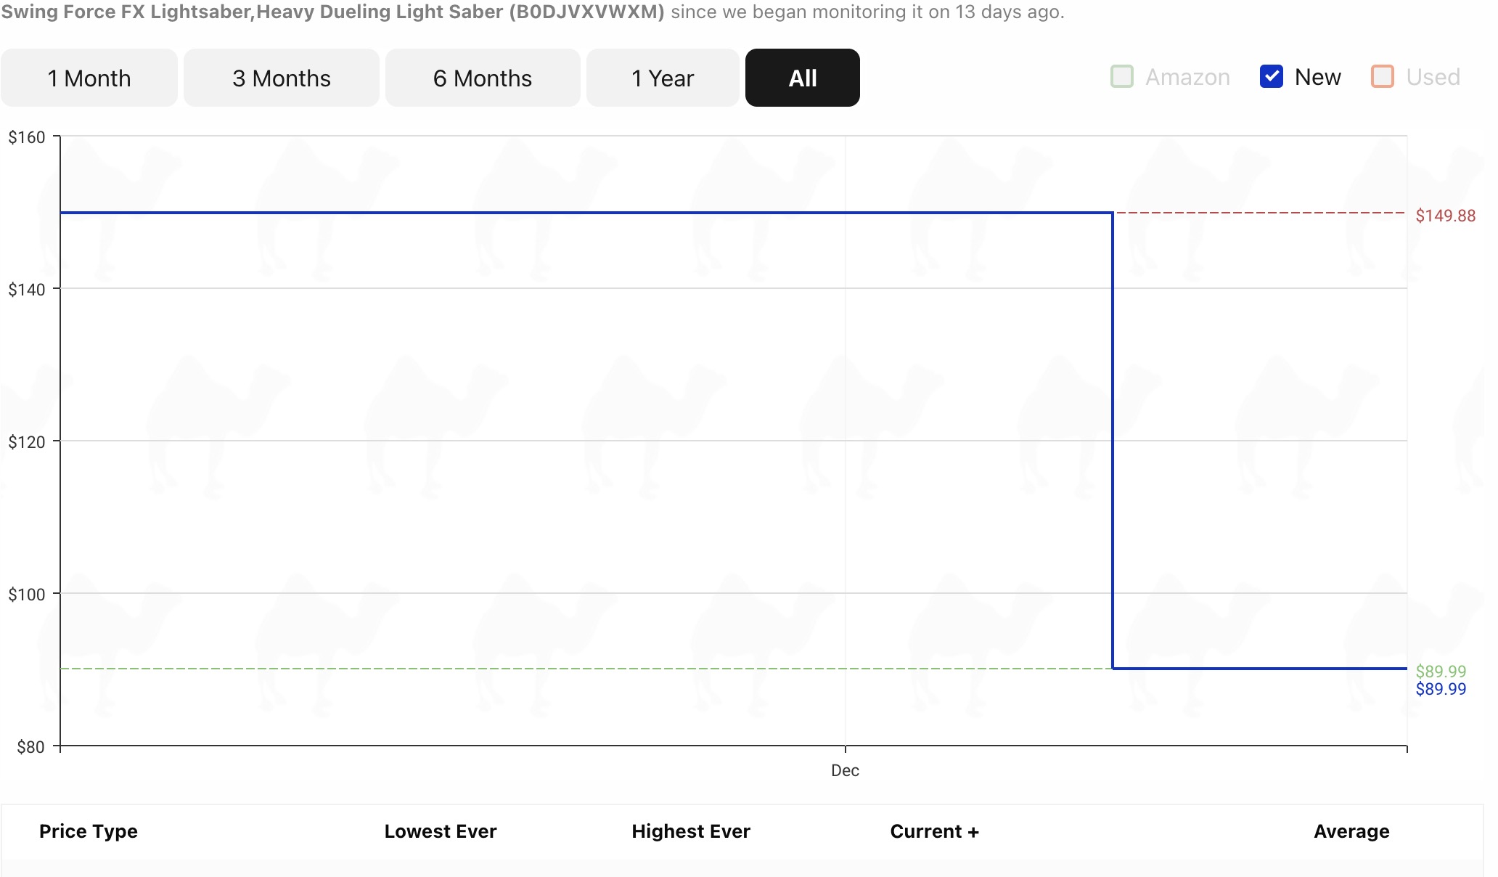Click the $140 y-axis label
1498x877 pixels.
pyautogui.click(x=26, y=290)
